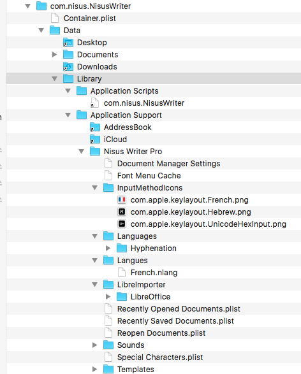Click the Recently Opened Documents.plist file icon

(108, 308)
